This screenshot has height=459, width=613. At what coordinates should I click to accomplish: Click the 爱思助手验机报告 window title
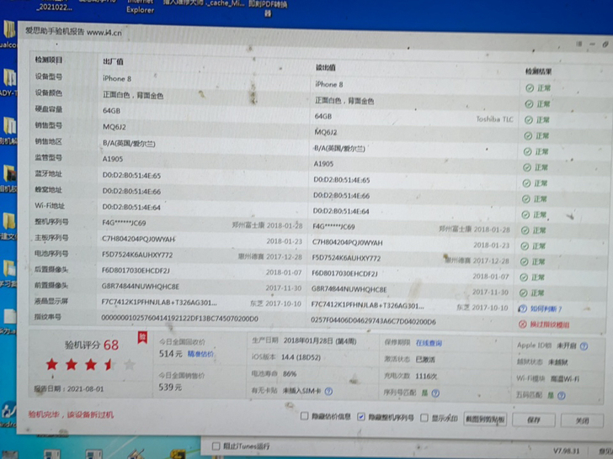pyautogui.click(x=73, y=32)
